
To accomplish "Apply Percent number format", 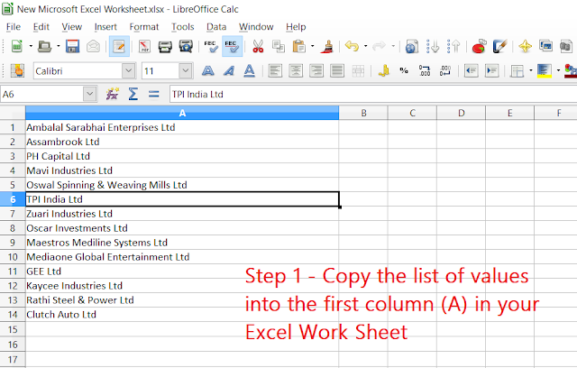I will 404,70.
